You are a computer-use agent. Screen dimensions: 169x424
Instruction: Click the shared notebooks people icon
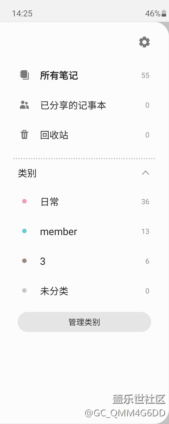click(24, 105)
